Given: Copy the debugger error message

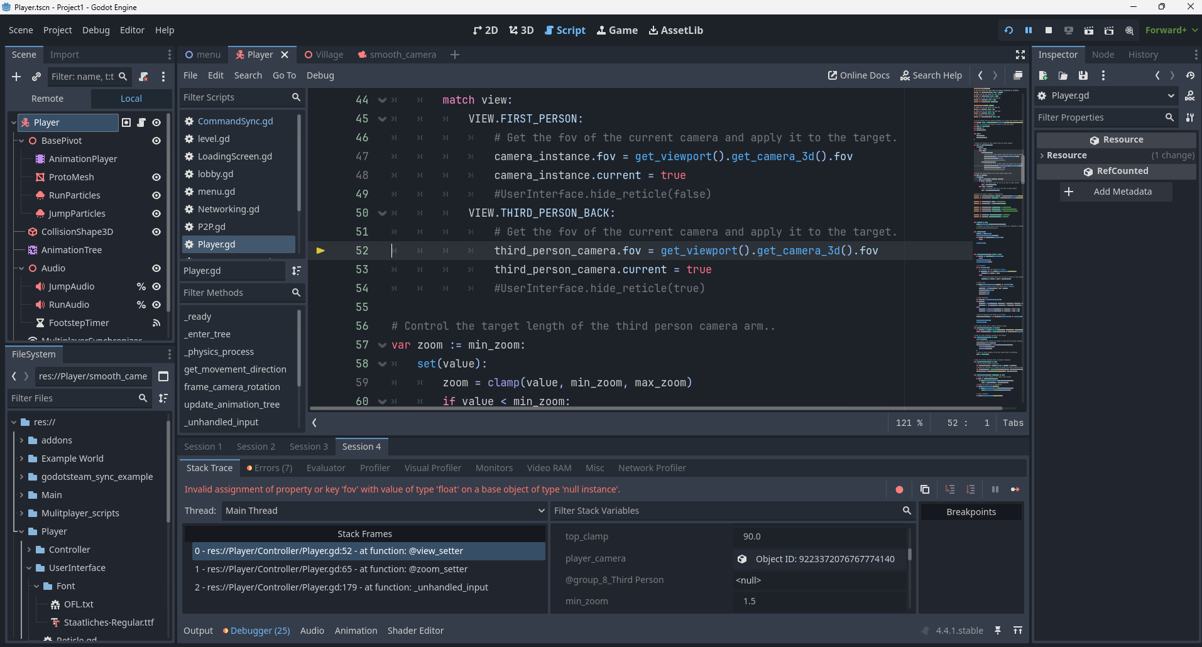Looking at the screenshot, I should pos(924,489).
